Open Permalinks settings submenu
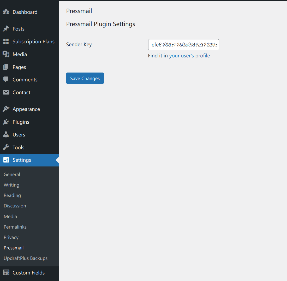The image size is (287, 281). (15, 227)
